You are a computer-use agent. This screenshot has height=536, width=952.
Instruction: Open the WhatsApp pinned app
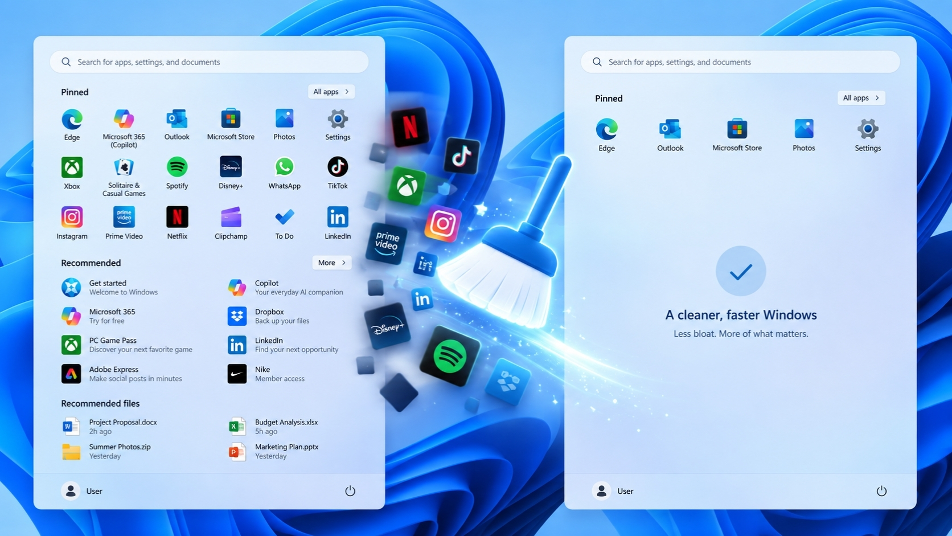click(x=284, y=174)
